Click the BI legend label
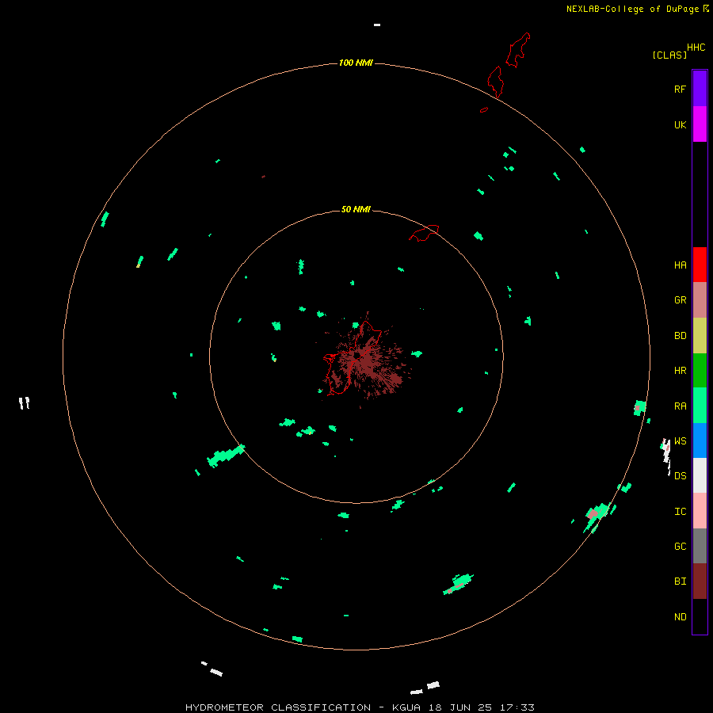This screenshot has width=713, height=713. pos(680,581)
